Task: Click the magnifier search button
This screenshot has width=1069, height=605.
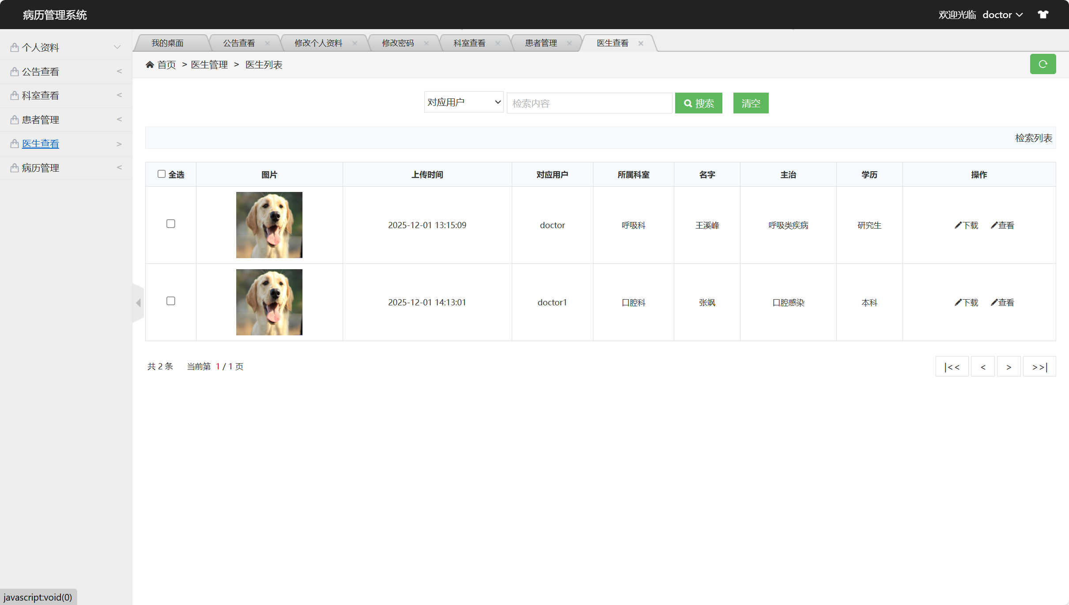Action: coord(698,103)
